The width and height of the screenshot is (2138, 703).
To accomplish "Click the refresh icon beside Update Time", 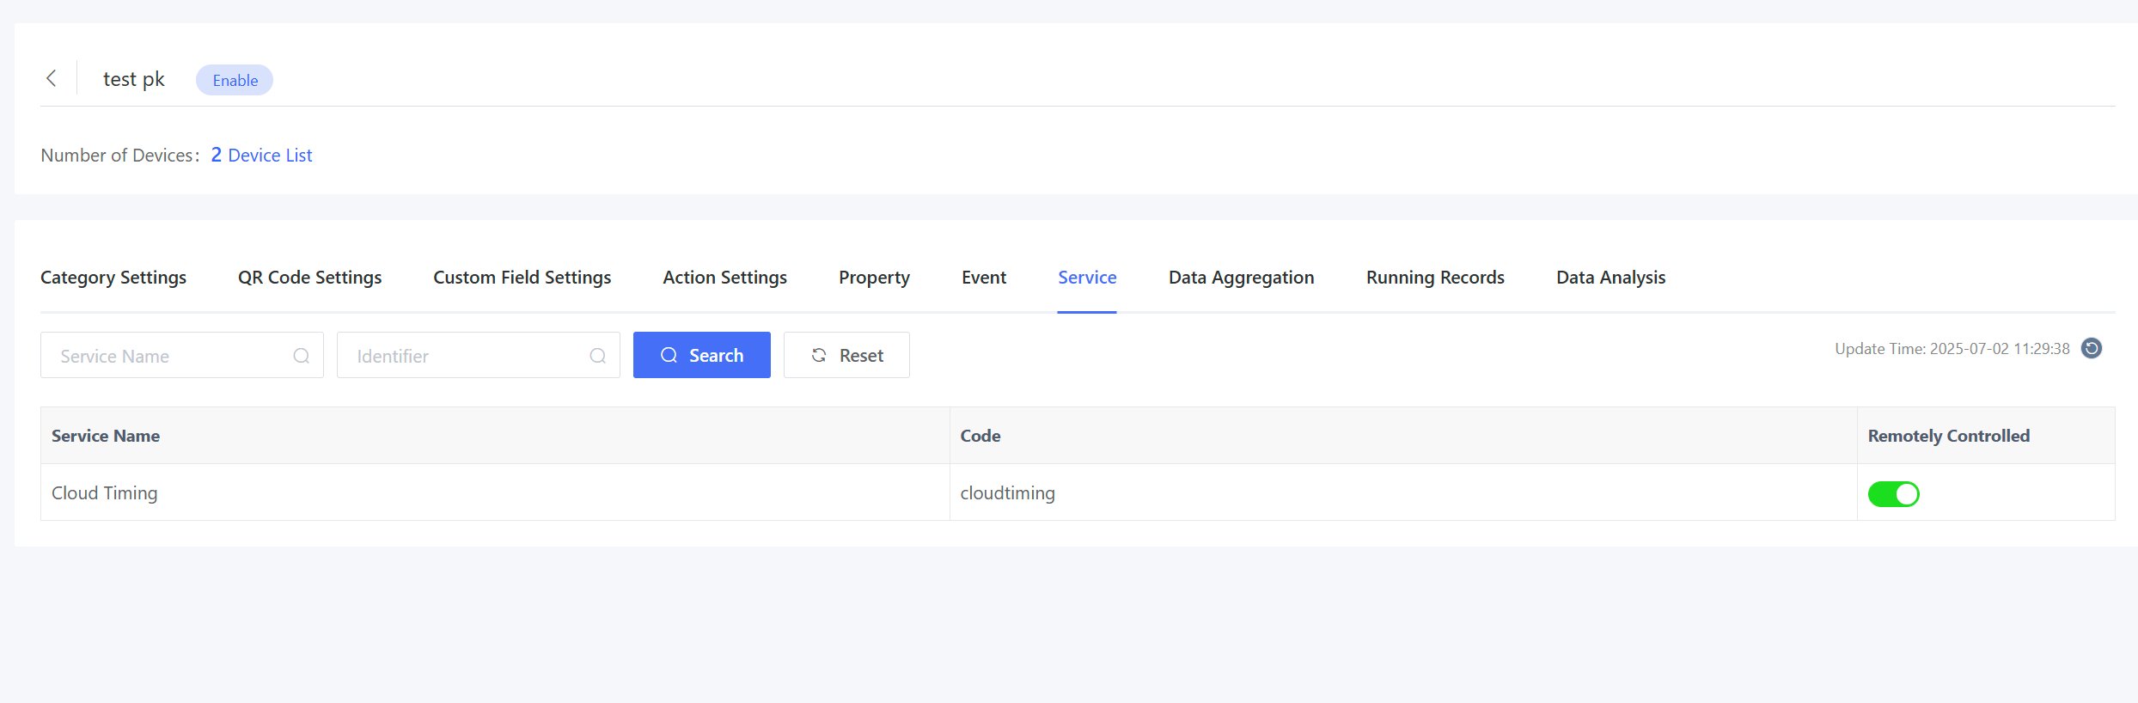I will [2092, 348].
